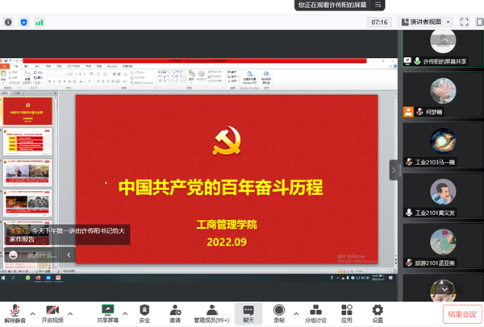Image resolution: width=484 pixels, height=327 pixels.
Task: Collapse participant video strip arrow
Action: click(x=394, y=170)
